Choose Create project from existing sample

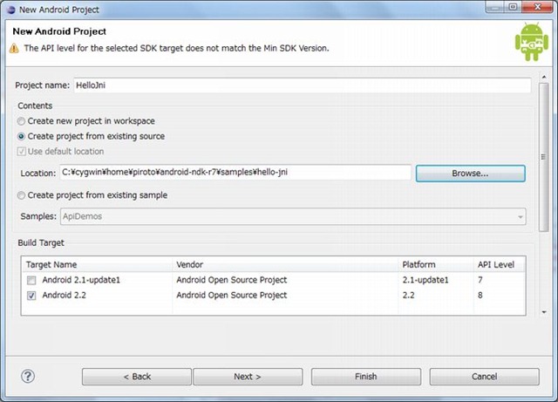(23, 195)
